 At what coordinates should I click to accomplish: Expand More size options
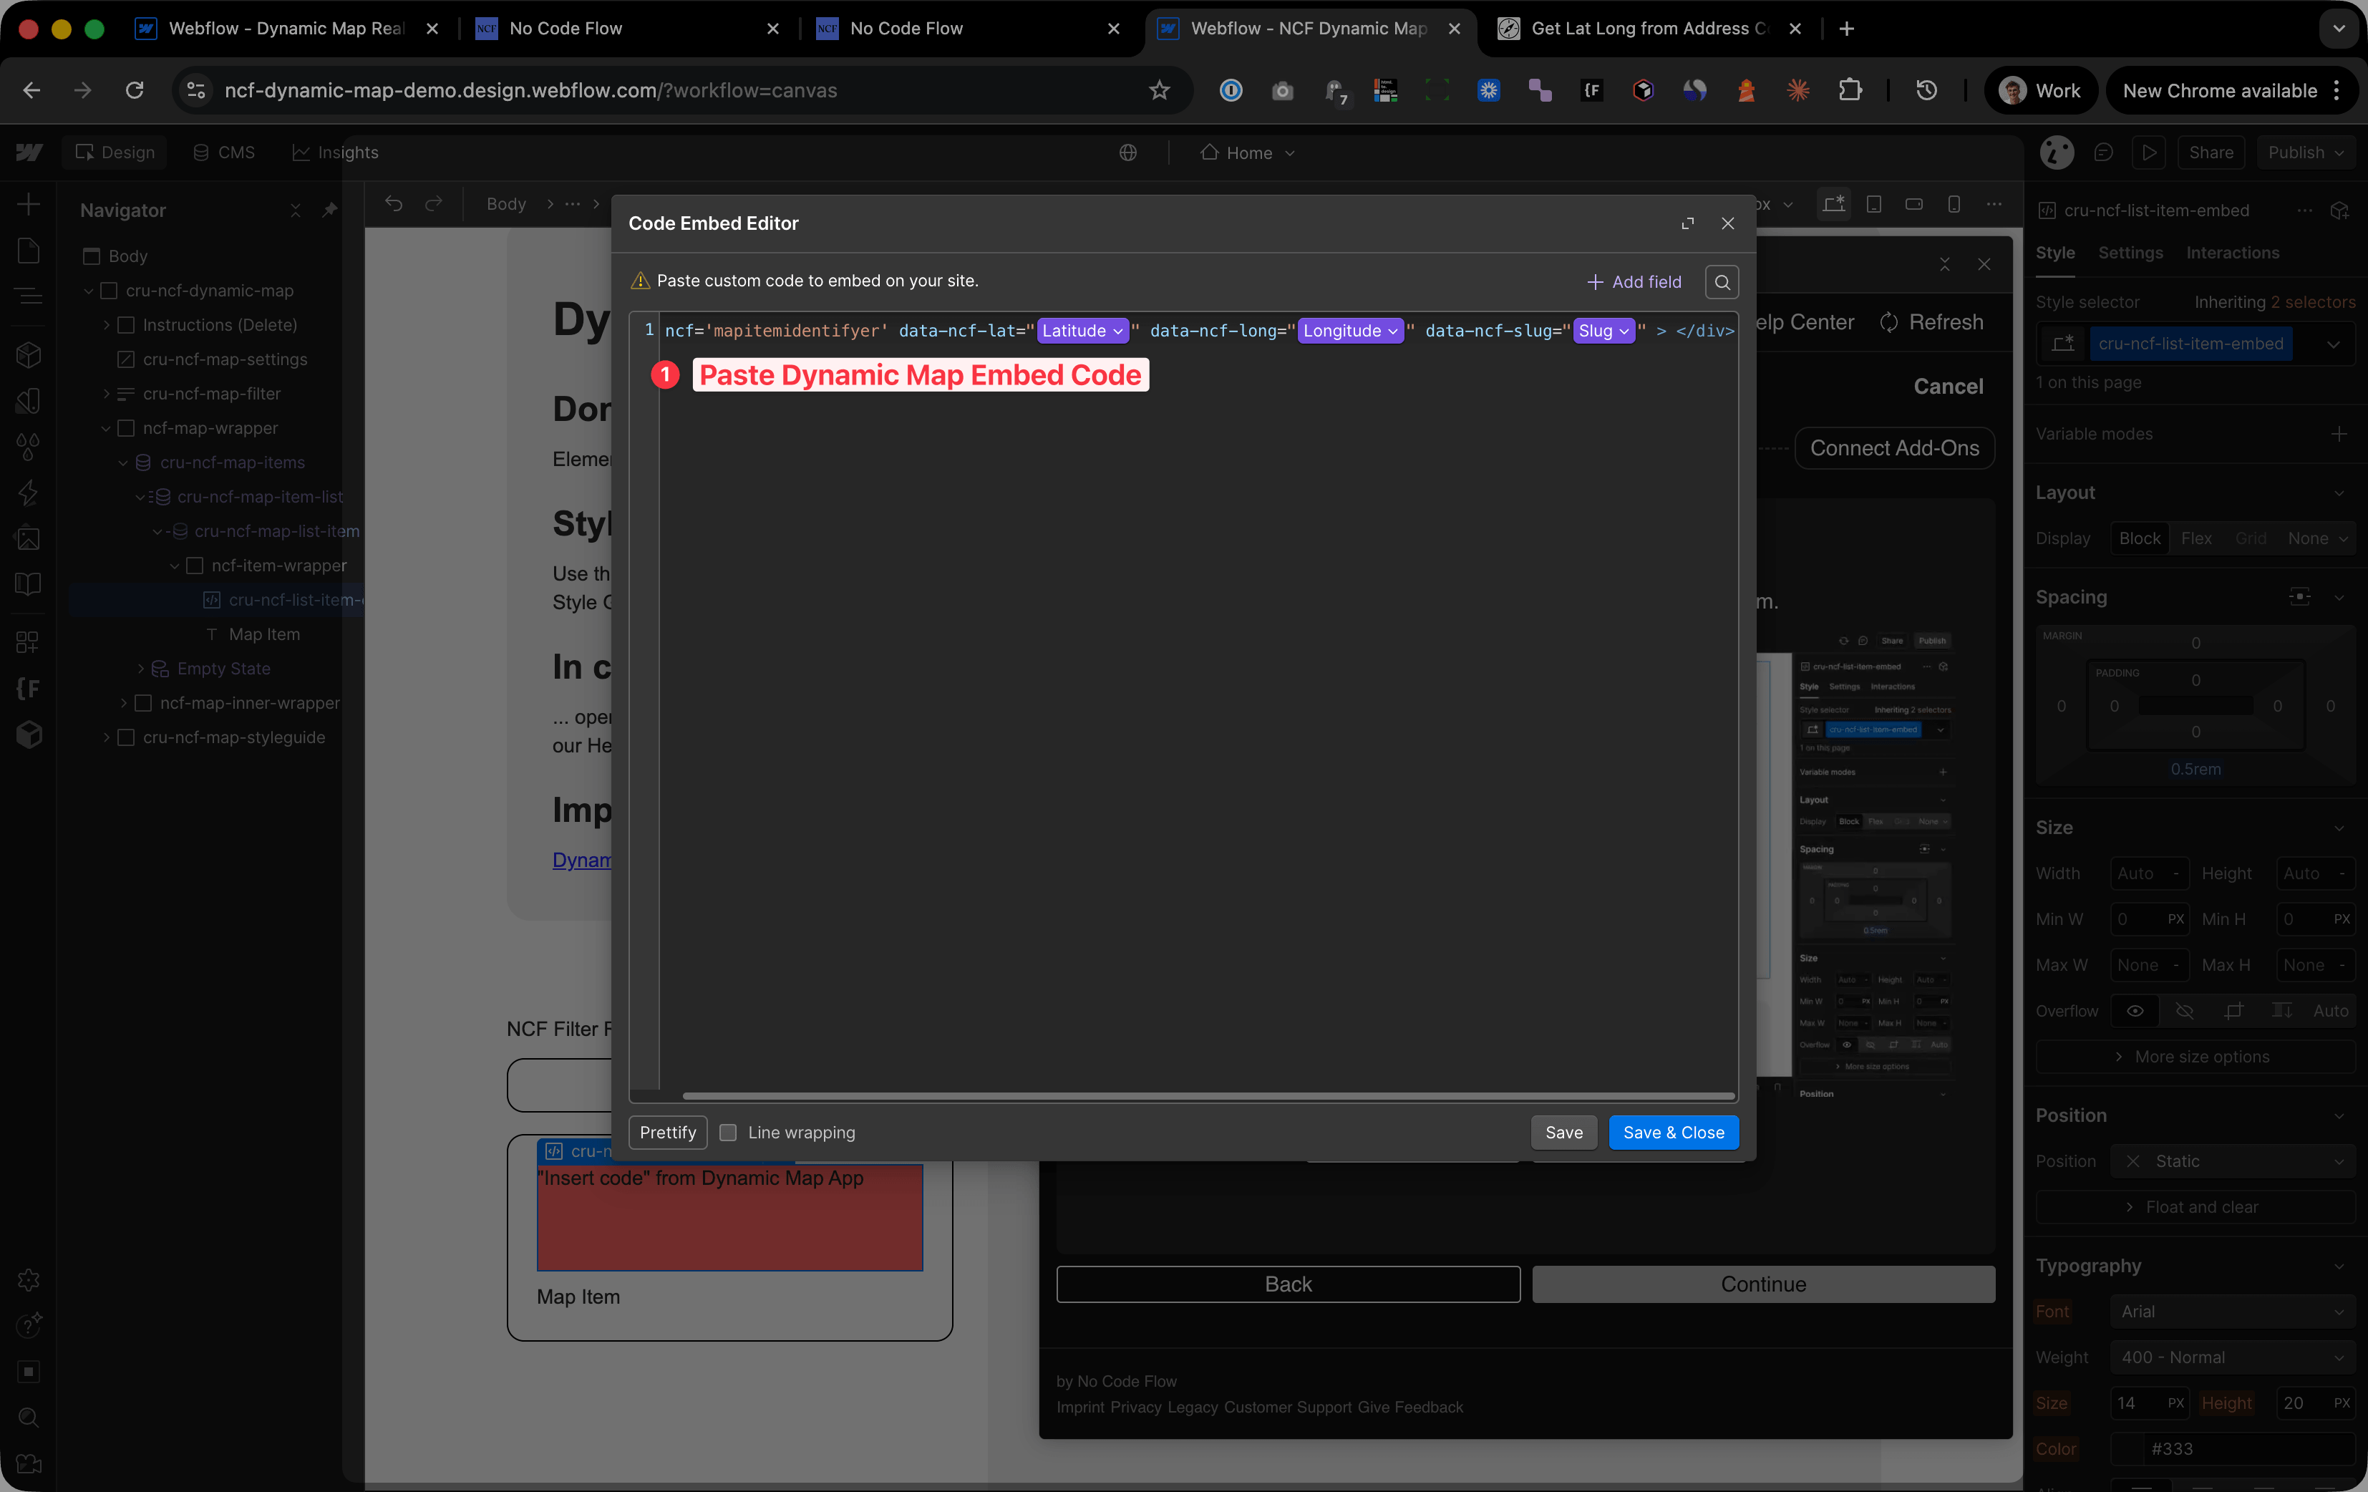[x=2195, y=1057]
